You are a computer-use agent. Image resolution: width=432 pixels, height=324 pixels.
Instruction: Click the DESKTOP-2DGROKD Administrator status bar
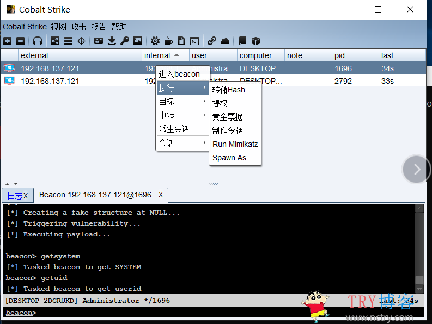[214, 300]
